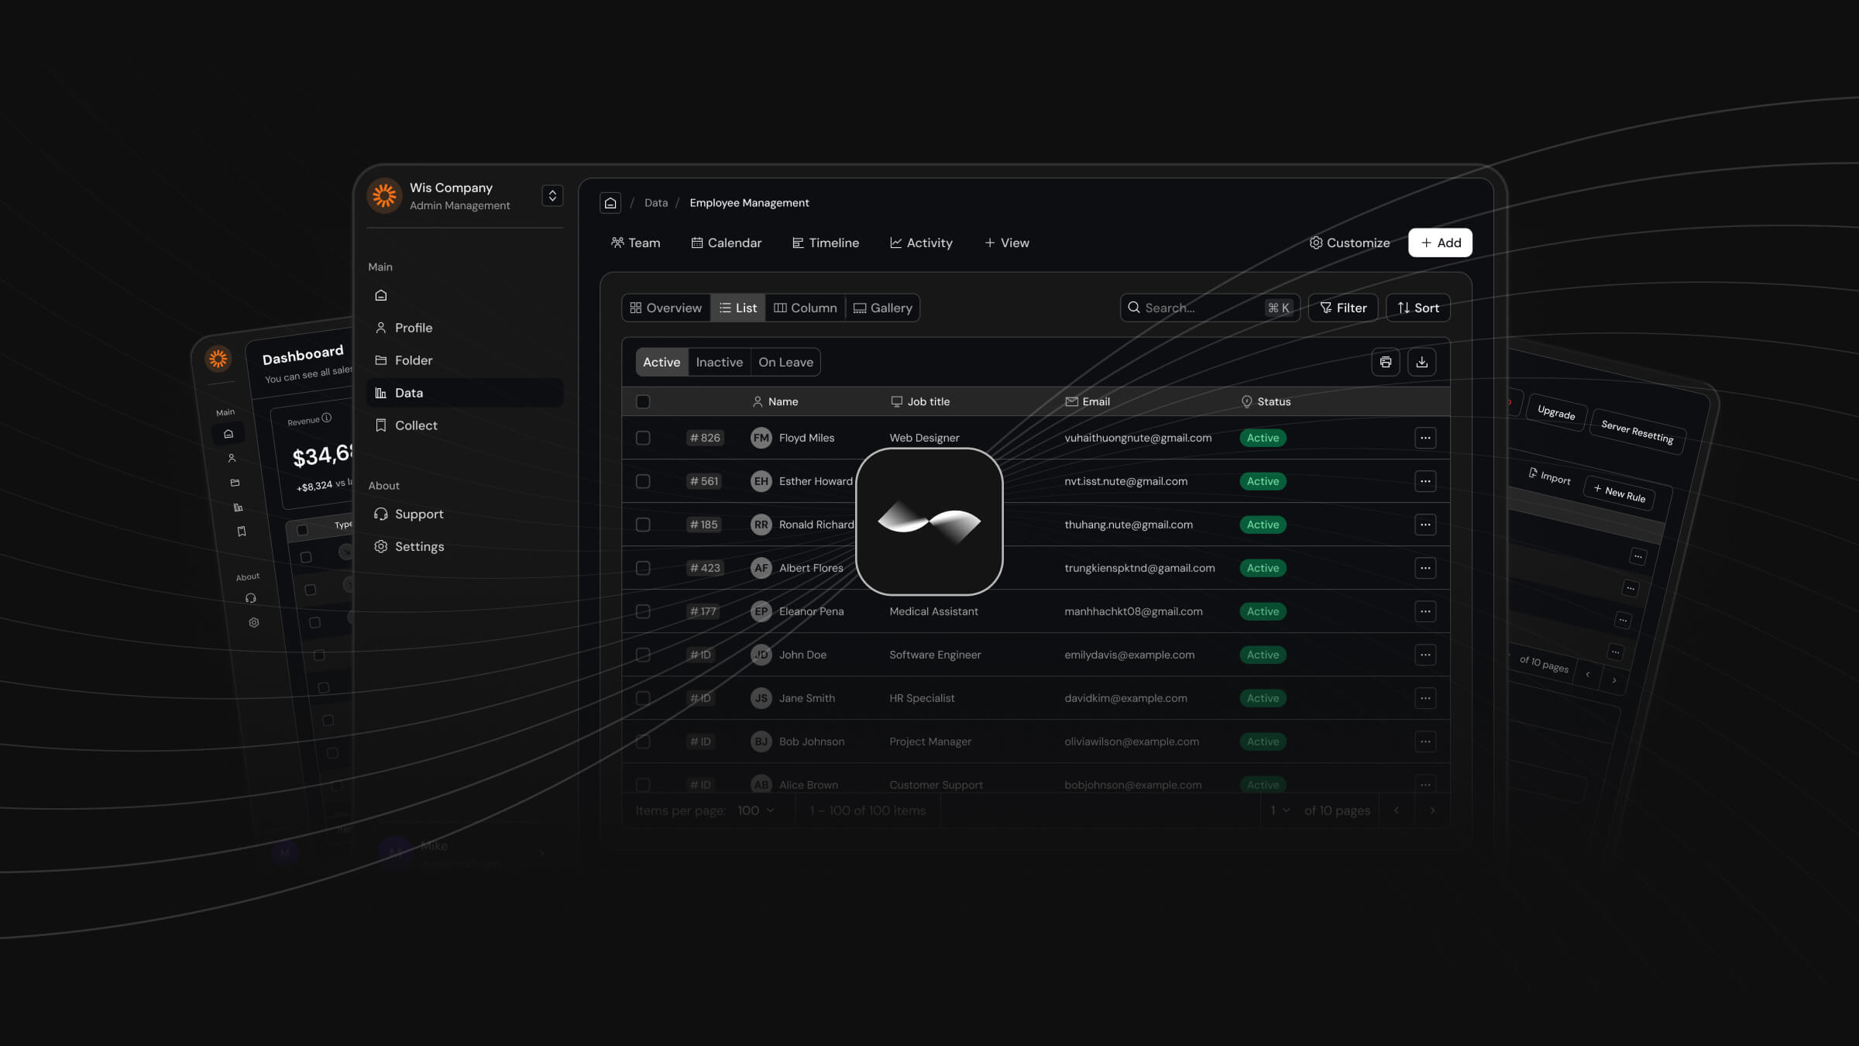Check the Floyd Miles row checkbox
1859x1046 pixels.
pos(643,438)
